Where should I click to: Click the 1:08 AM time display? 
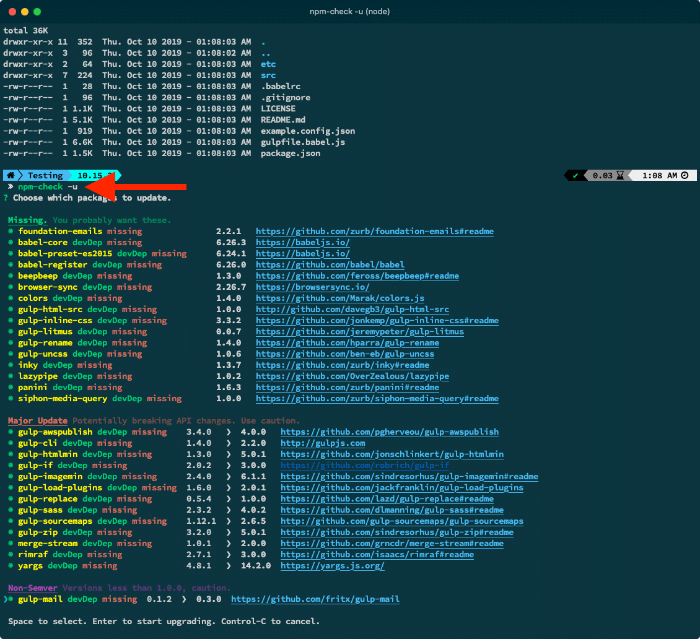coord(660,175)
